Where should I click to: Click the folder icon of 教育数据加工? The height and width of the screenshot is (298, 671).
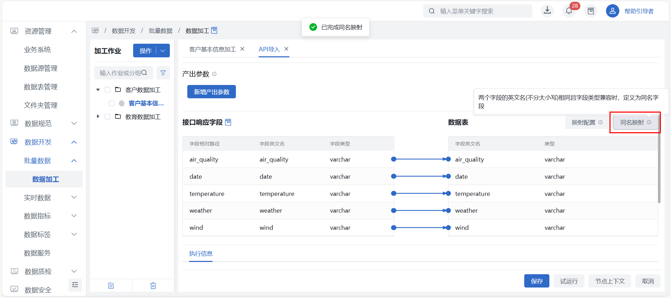click(x=118, y=116)
